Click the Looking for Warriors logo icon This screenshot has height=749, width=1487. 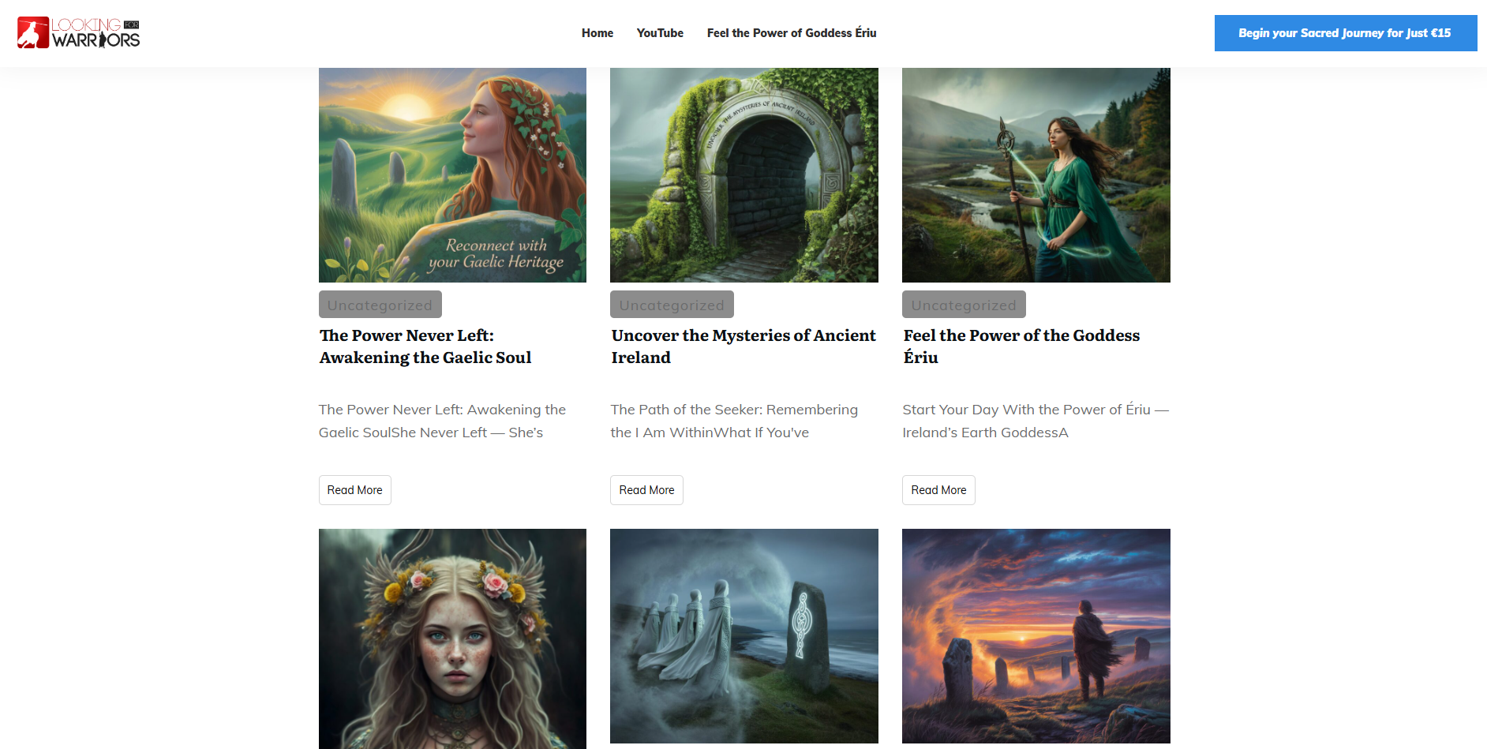[32, 32]
